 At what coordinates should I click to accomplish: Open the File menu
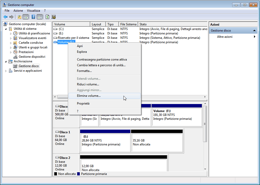click(7, 11)
